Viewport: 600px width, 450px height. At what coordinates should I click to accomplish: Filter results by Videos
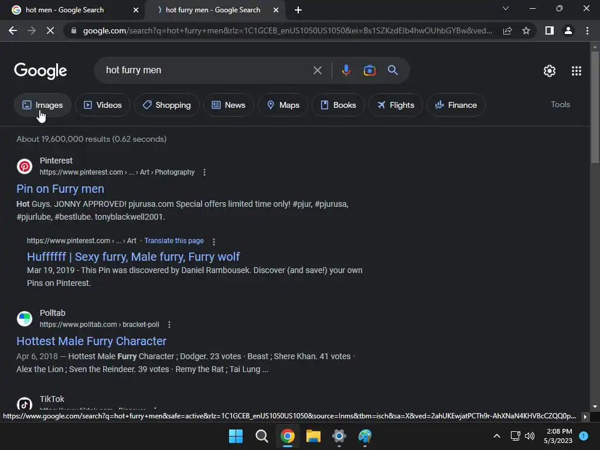(103, 105)
